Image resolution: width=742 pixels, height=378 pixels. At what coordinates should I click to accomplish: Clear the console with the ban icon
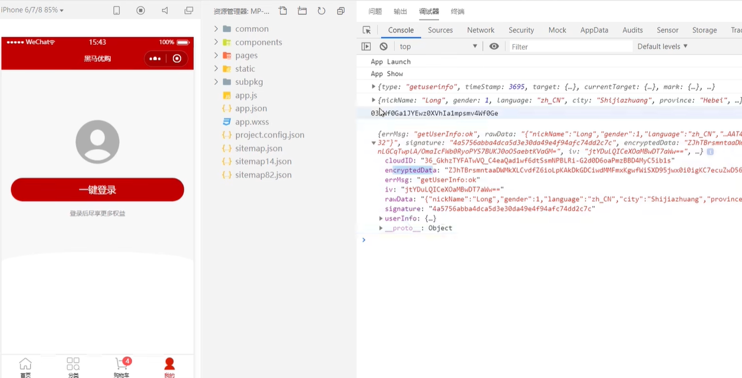pyautogui.click(x=384, y=47)
